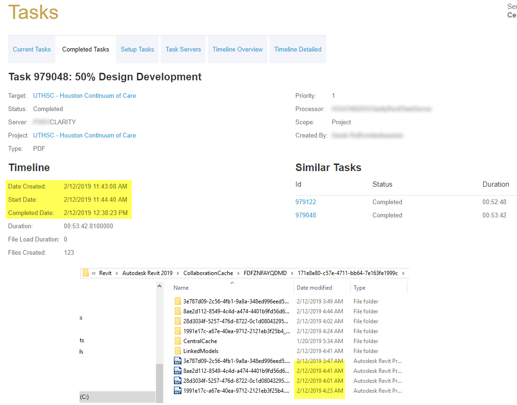Open the Target UTHSC - Houston Continuum of Care link
517x405 pixels.
tap(84, 96)
